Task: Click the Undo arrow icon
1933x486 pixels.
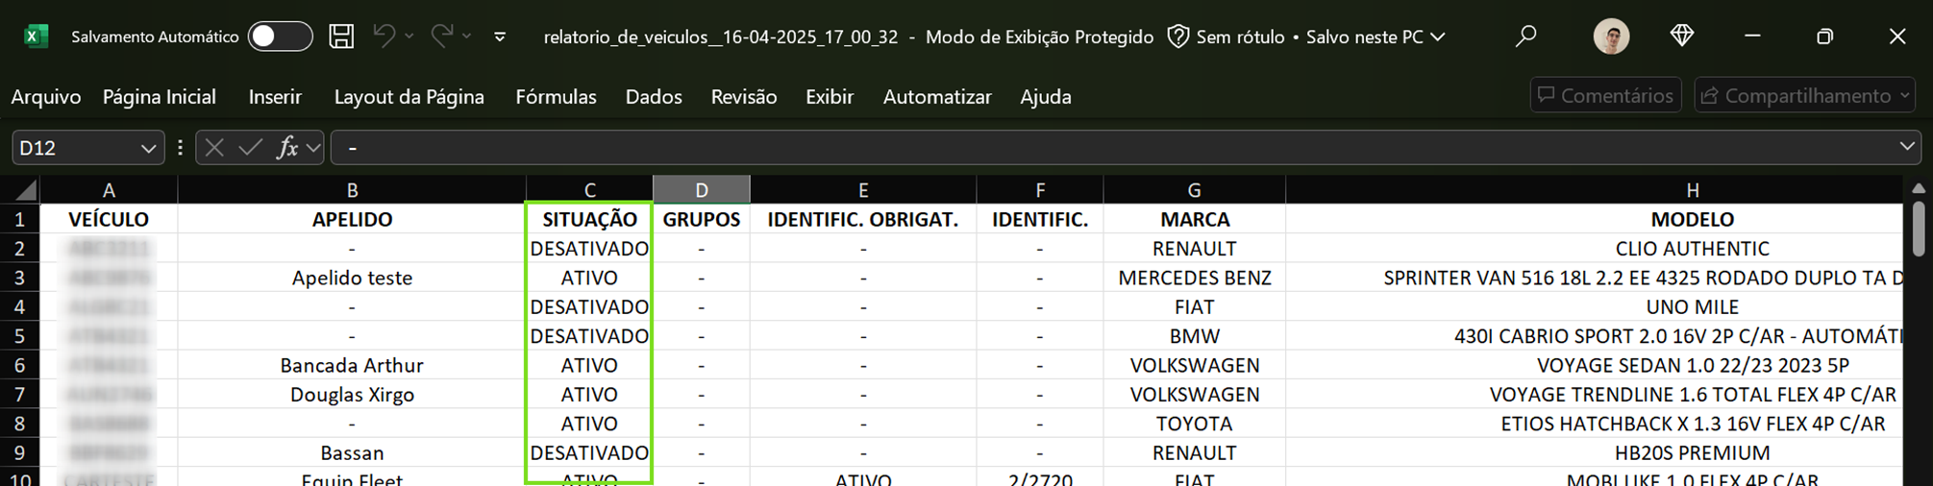Action: point(384,36)
